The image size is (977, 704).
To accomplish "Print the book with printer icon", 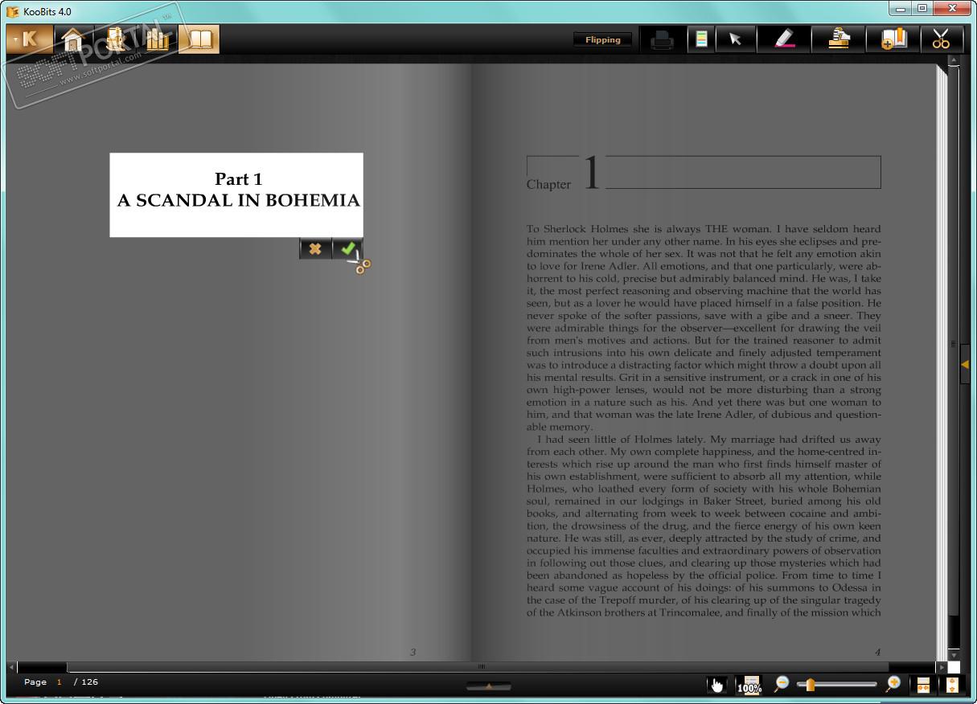I will click(x=662, y=39).
